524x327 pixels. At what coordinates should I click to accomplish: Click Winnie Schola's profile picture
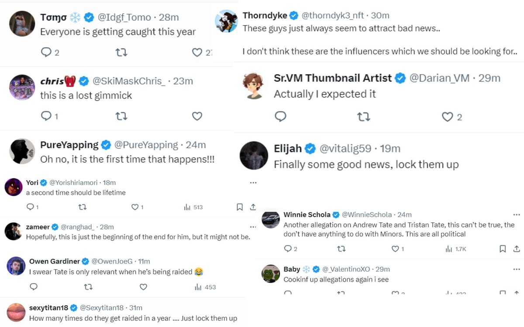tap(271, 220)
